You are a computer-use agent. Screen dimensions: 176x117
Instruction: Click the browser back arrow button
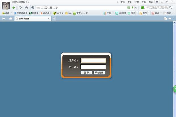(x=14, y=8)
